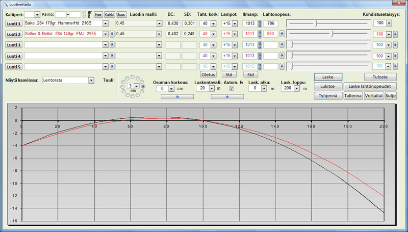
Task: Click the Oletus button under Täht. kork
Action: click(208, 74)
